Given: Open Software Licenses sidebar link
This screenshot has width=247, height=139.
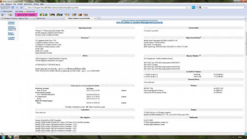Looking at the screenshot, I should [11, 23].
